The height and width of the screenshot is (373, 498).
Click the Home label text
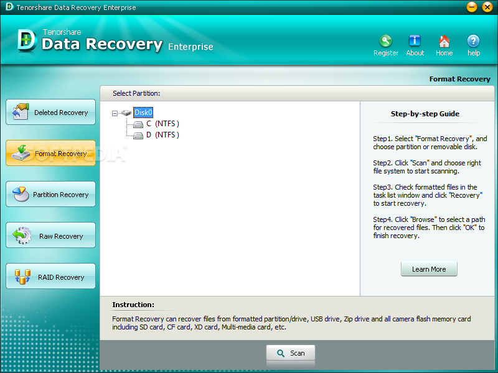click(444, 53)
